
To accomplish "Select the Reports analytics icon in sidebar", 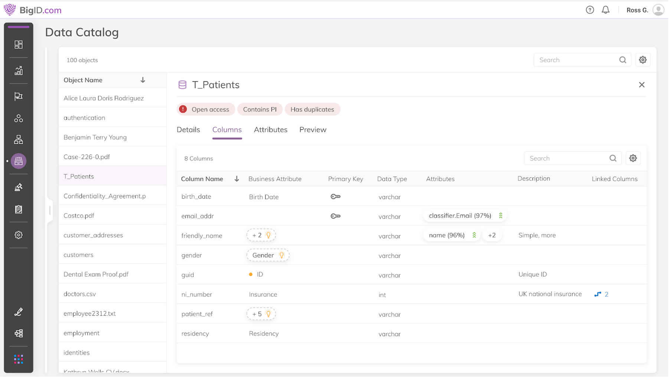I will (18, 71).
